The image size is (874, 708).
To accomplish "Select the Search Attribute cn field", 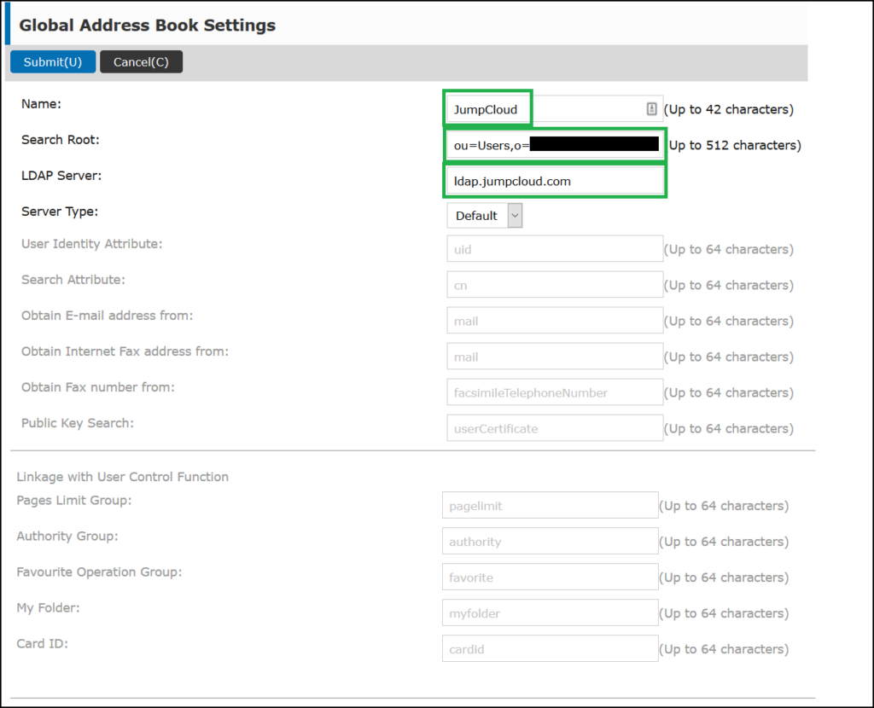I will tap(555, 284).
